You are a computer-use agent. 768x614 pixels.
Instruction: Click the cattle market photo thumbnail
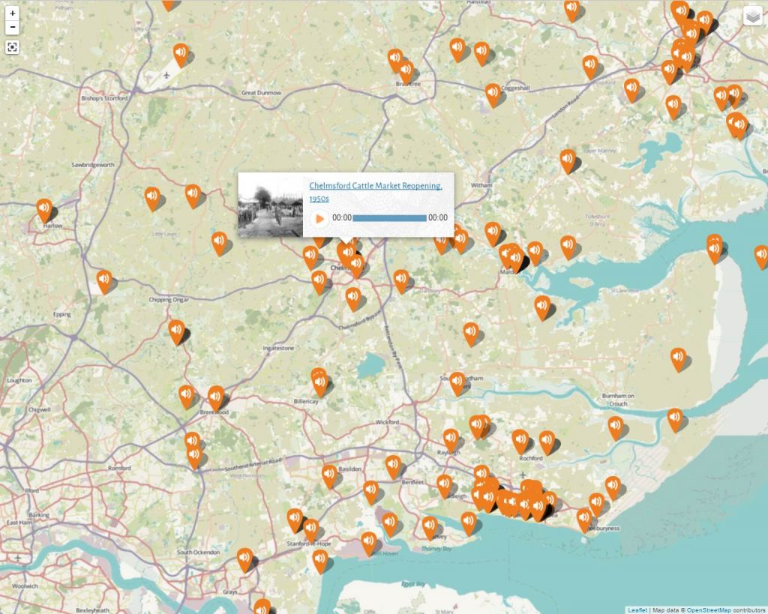270,205
